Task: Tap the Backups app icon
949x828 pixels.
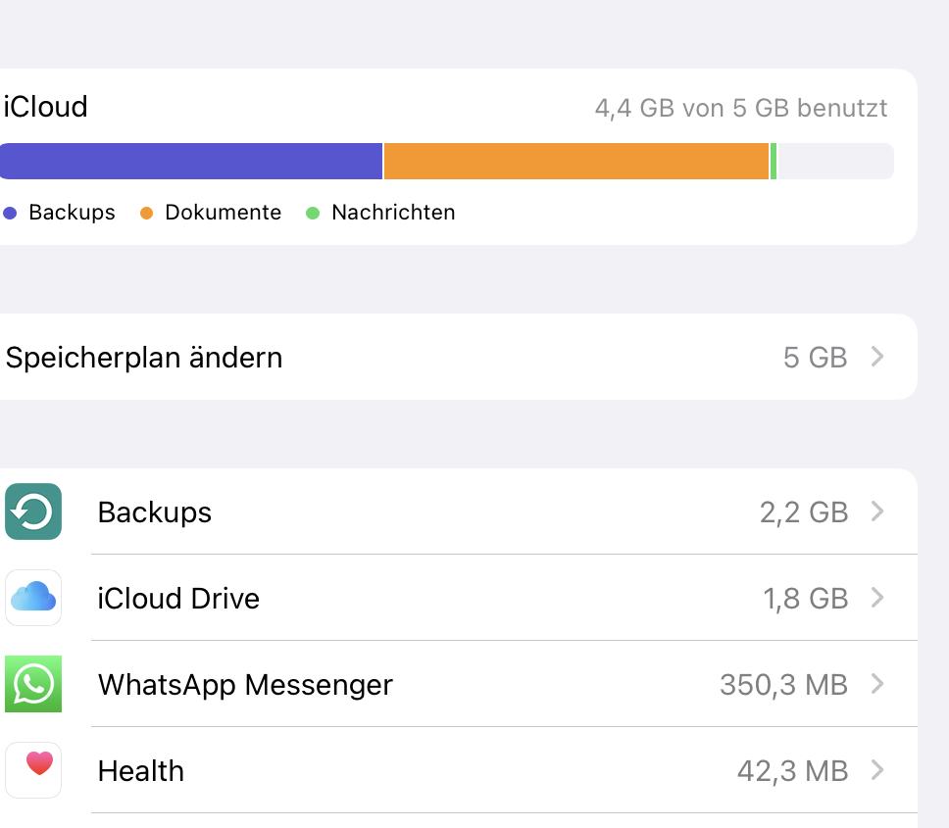Action: pyautogui.click(x=33, y=511)
